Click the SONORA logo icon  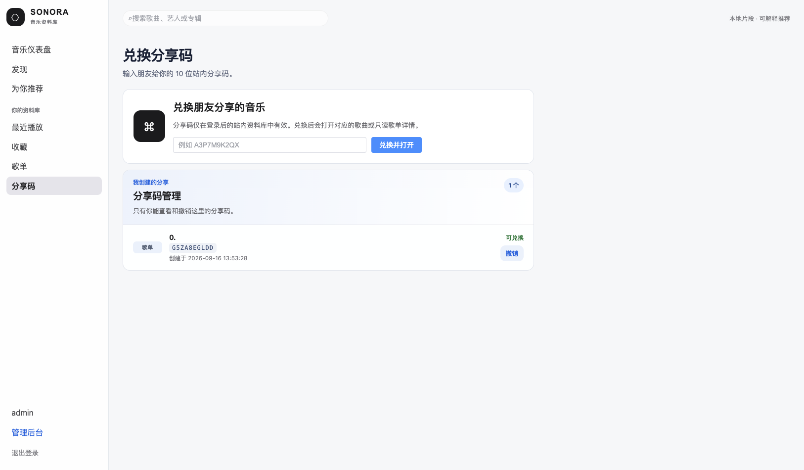click(x=15, y=17)
